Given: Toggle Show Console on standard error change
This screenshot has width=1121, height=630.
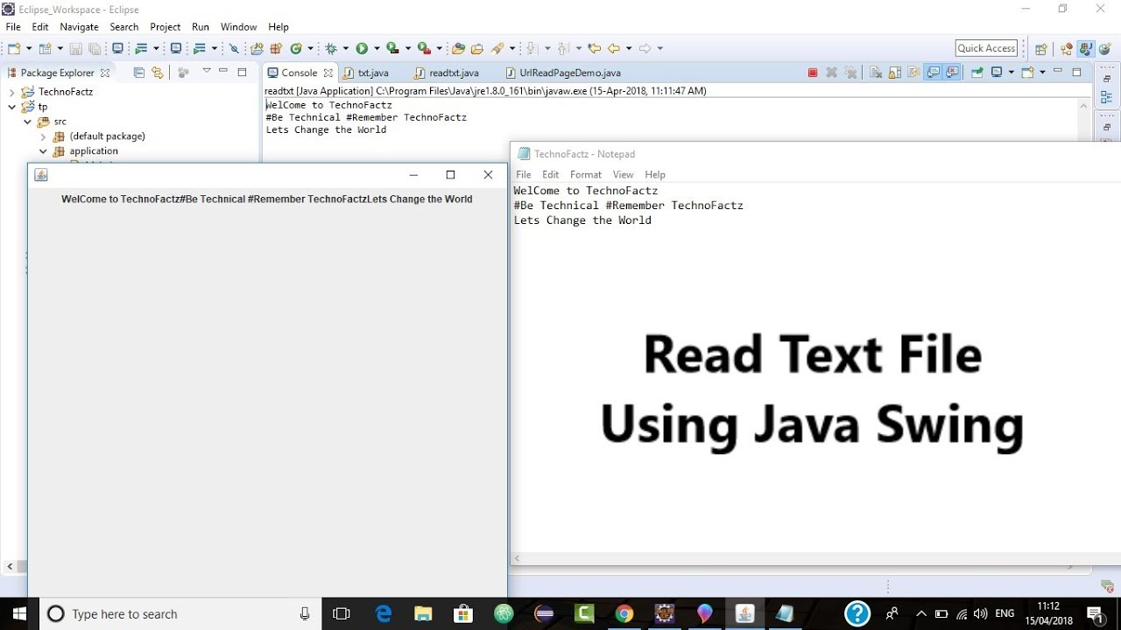Looking at the screenshot, I should point(953,73).
